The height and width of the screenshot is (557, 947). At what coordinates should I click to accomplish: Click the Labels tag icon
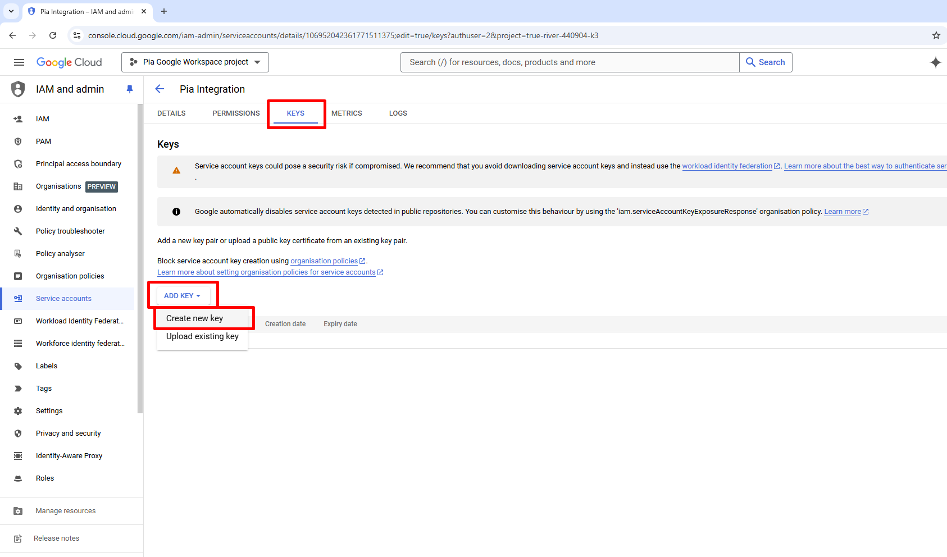coord(18,366)
